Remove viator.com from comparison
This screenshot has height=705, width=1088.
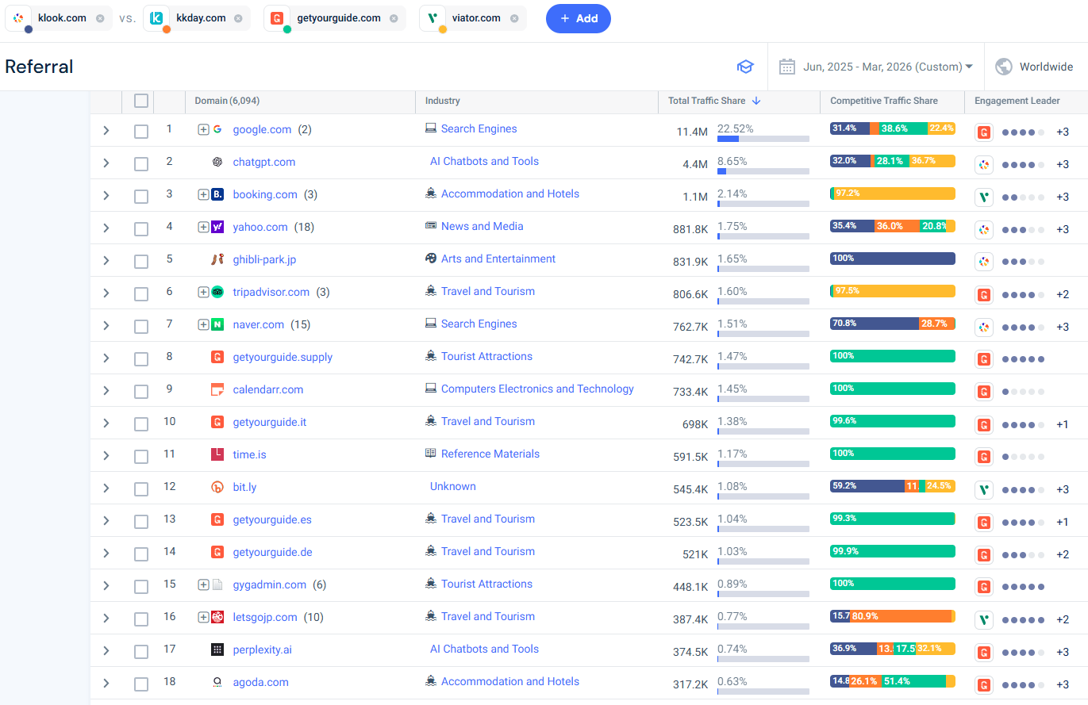514,18
